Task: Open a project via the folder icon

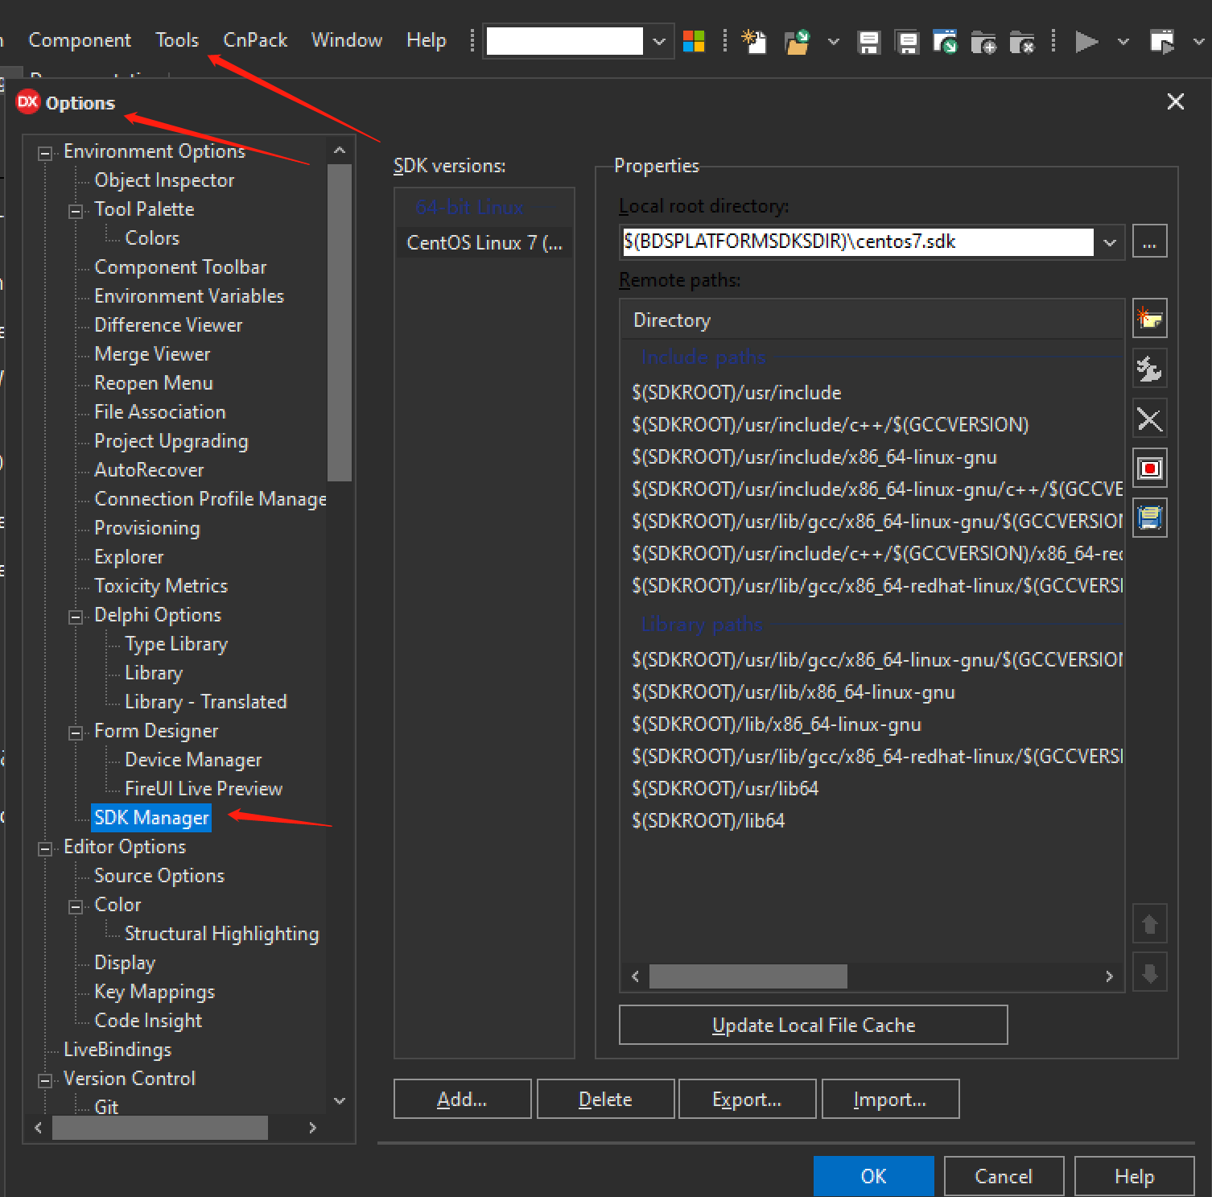Action: pos(797,41)
